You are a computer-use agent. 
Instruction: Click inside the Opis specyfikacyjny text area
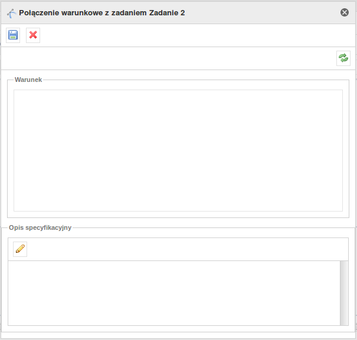(x=174, y=293)
